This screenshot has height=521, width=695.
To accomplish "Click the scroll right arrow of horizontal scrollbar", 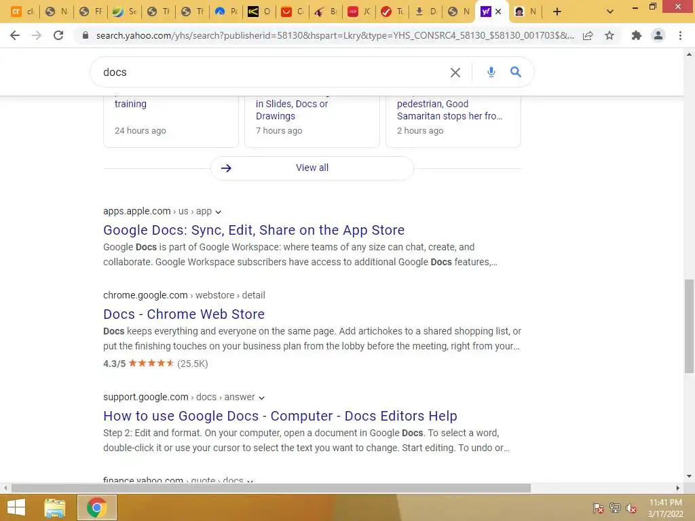I will click(x=677, y=488).
